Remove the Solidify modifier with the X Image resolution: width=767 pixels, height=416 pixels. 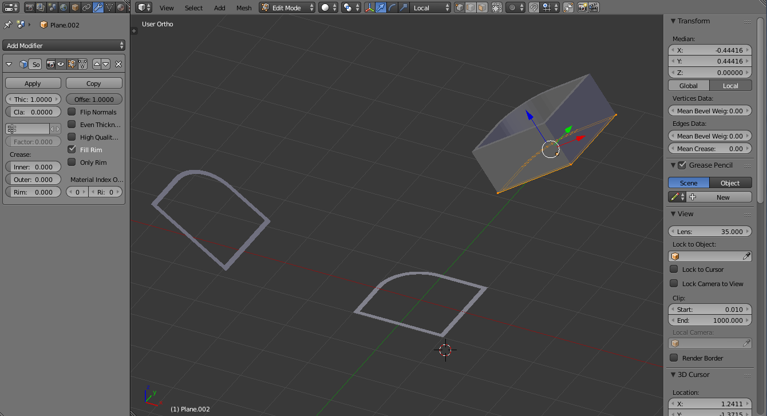pos(118,64)
